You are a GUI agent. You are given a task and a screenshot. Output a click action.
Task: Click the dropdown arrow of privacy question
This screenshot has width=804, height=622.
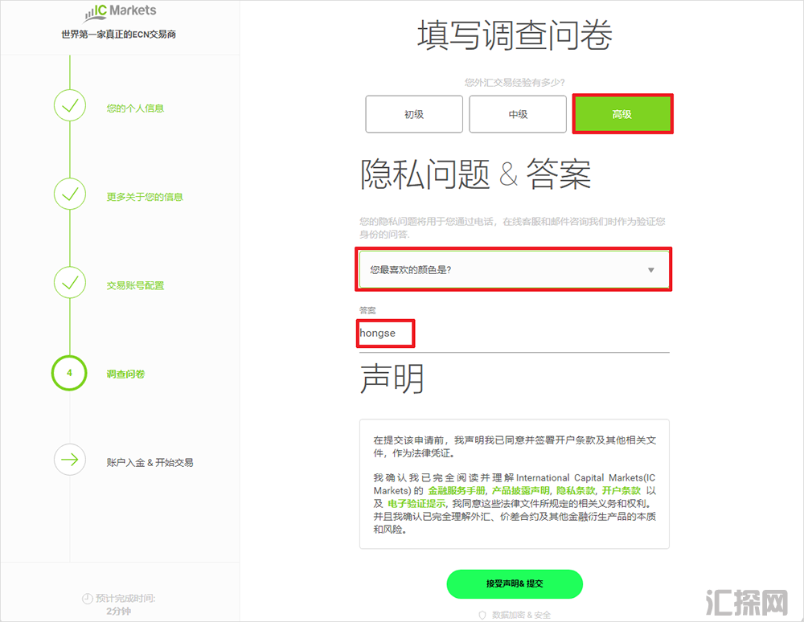pos(651,270)
